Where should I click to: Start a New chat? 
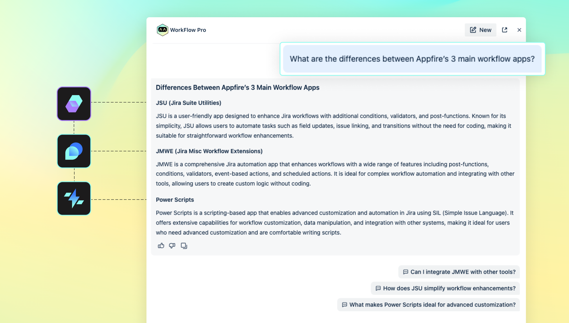tap(480, 30)
